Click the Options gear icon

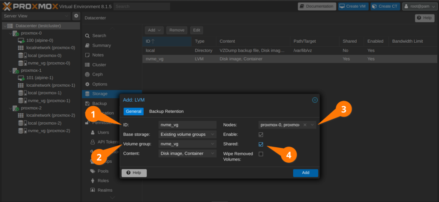pyautogui.click(x=87, y=84)
